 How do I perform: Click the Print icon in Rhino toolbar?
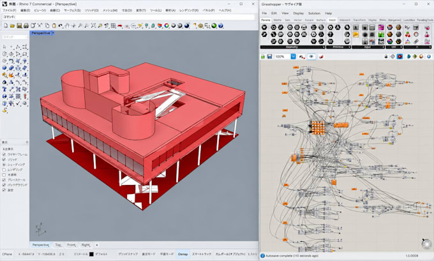coord(26,26)
